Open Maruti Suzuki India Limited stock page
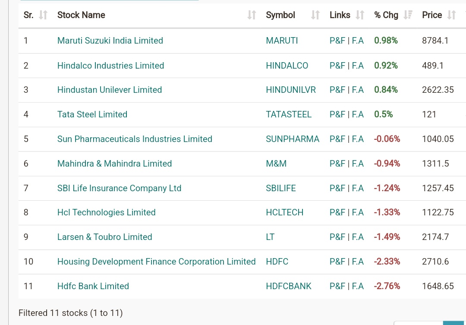466x325 pixels. click(x=110, y=41)
